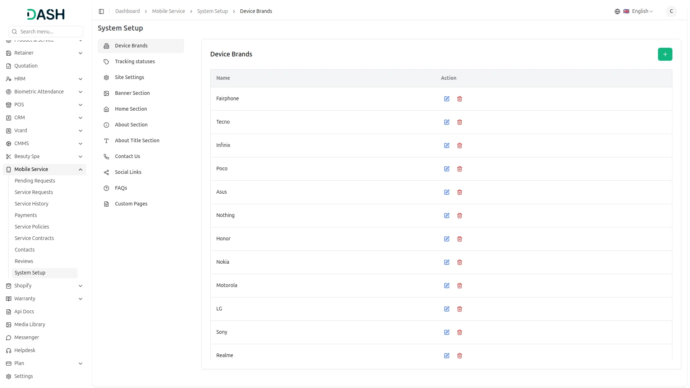690x388 pixels.
Task: Expand the Beauty Spa menu
Action: (45, 156)
